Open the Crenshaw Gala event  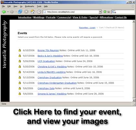(x=46, y=88)
